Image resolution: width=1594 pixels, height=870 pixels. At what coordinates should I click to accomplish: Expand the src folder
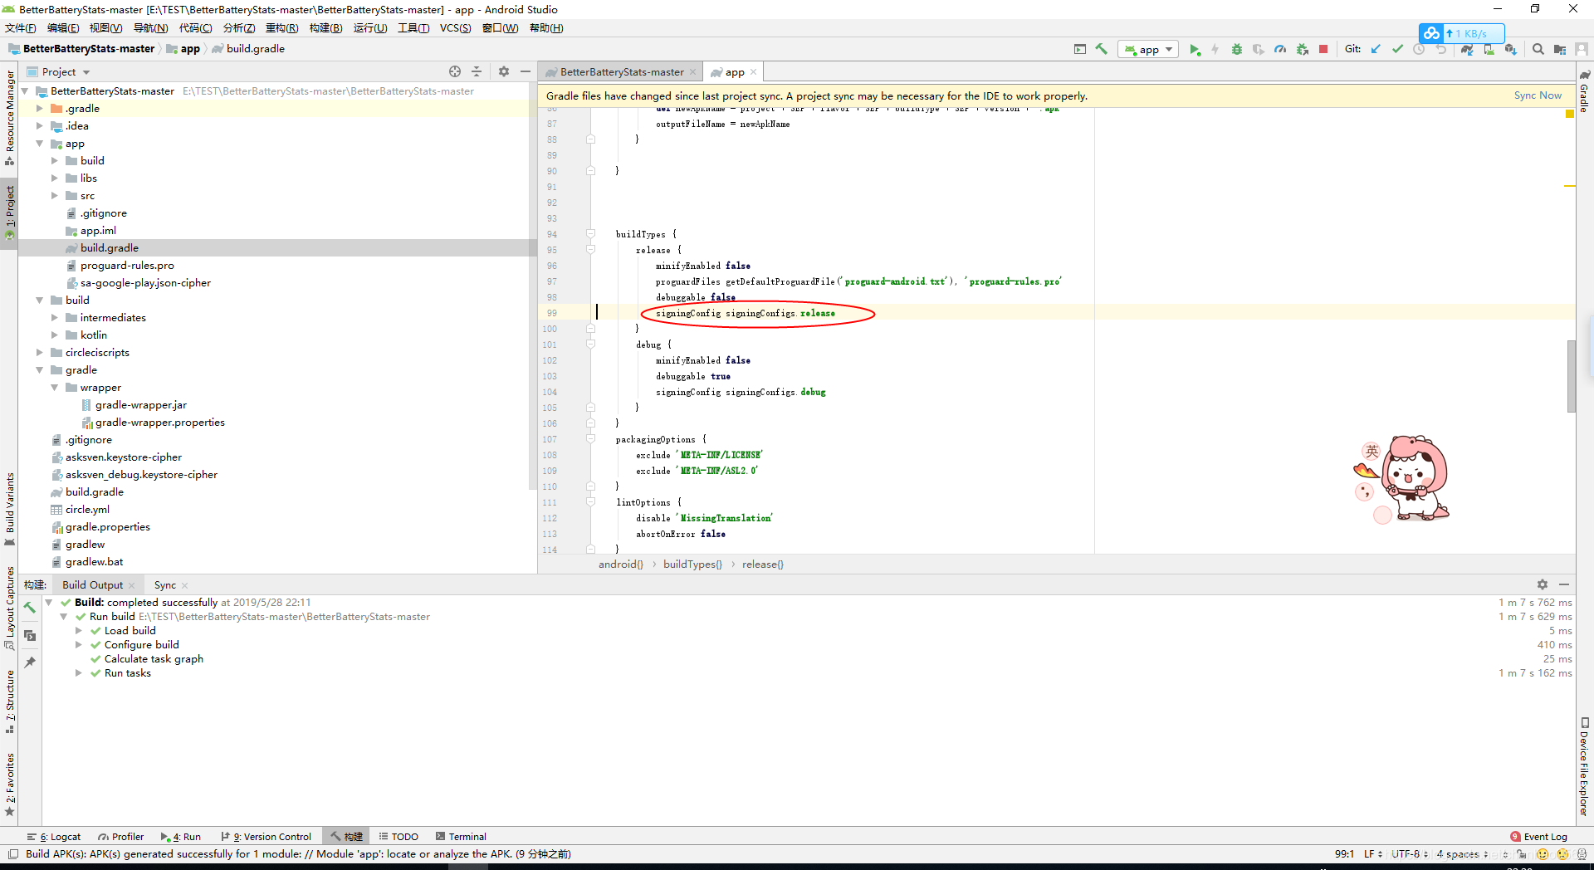pyautogui.click(x=55, y=196)
